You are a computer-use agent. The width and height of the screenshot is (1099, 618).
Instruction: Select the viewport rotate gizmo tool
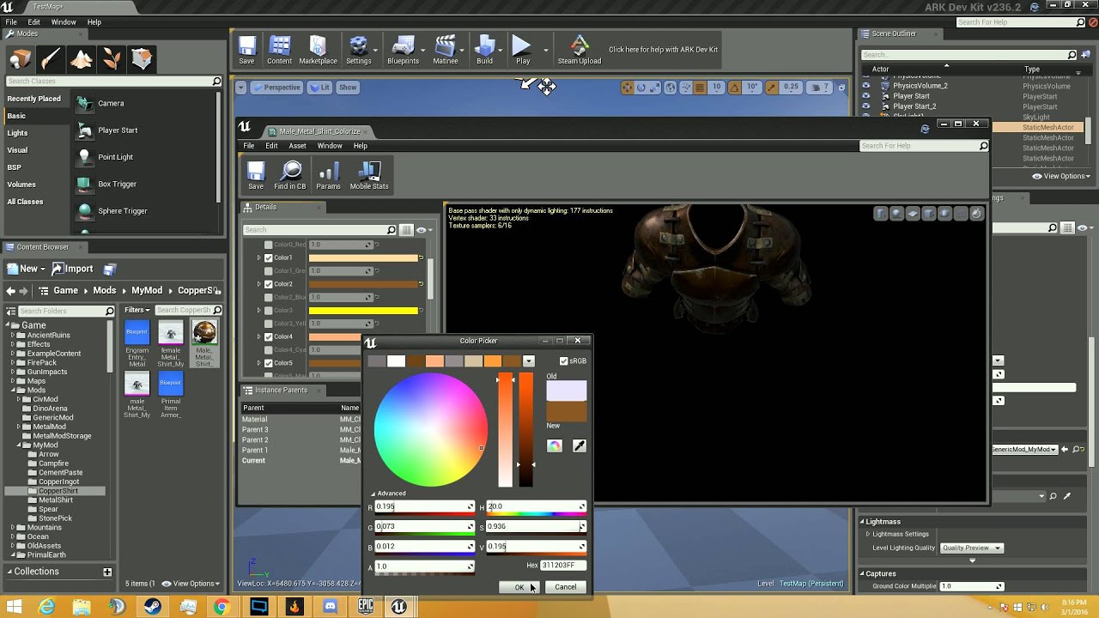pyautogui.click(x=641, y=88)
